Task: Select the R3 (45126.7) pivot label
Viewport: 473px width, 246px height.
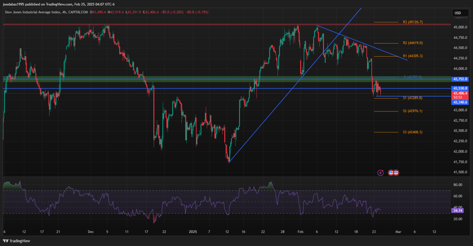Action: pos(413,22)
